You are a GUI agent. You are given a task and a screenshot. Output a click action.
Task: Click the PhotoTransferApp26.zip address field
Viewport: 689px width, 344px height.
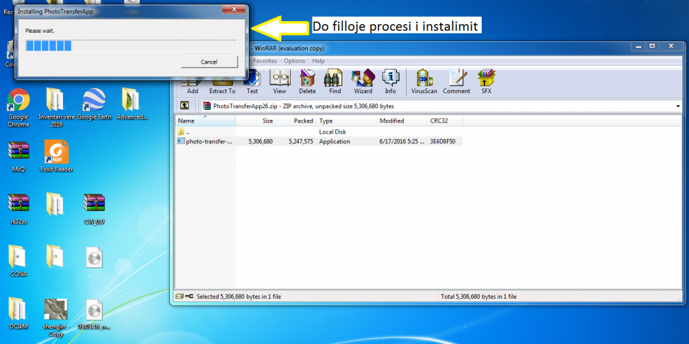440,105
